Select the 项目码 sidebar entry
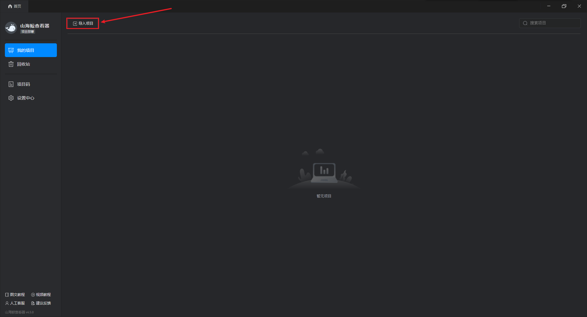587x317 pixels. tap(31, 84)
